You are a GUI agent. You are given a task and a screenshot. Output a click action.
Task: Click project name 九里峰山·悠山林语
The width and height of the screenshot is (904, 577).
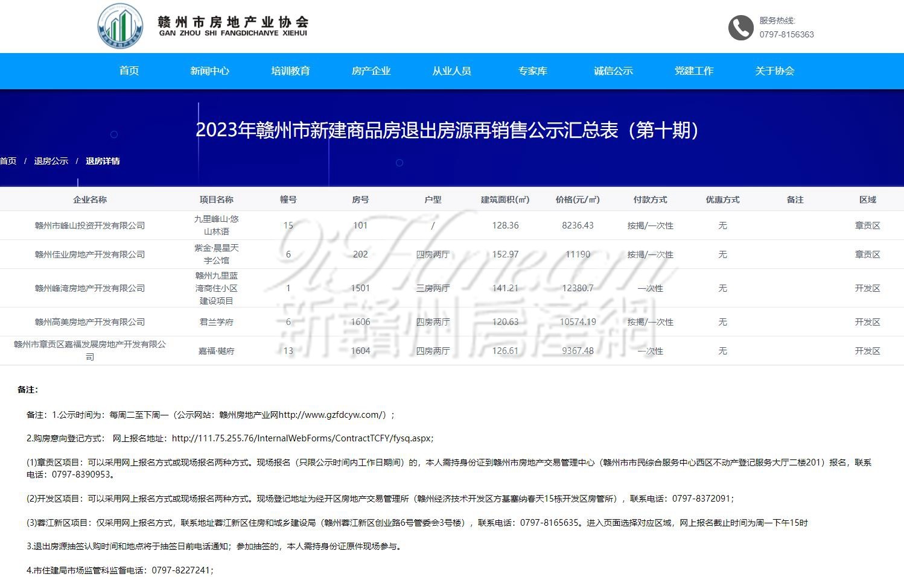[217, 225]
